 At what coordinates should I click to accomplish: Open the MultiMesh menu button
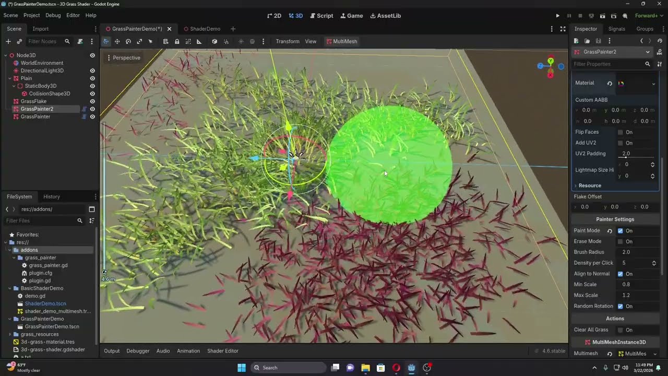click(x=342, y=41)
